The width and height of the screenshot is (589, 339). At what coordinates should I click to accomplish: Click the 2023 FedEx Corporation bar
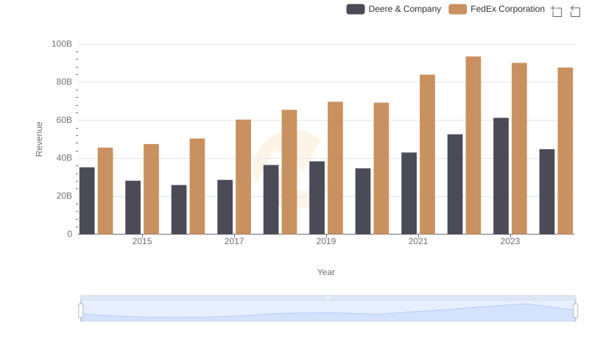click(x=519, y=149)
